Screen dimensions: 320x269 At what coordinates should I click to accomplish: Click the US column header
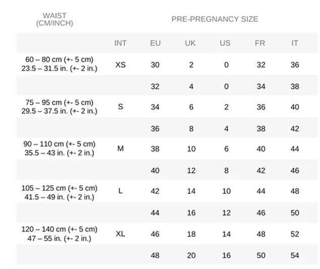click(x=225, y=43)
